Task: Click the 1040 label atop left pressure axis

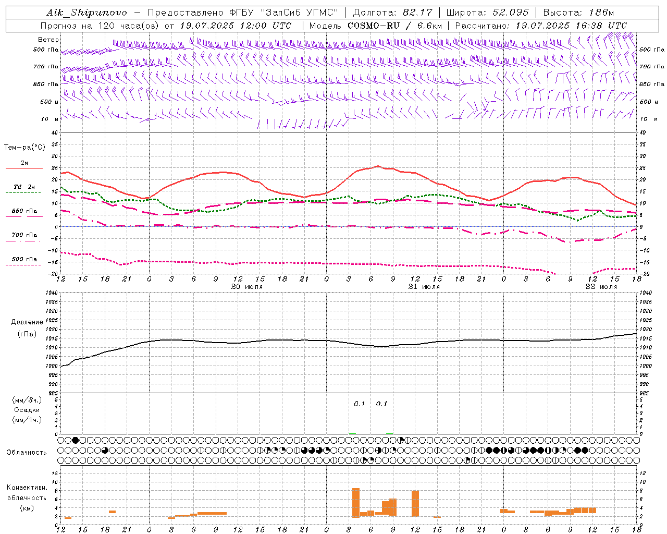Action: (52, 293)
